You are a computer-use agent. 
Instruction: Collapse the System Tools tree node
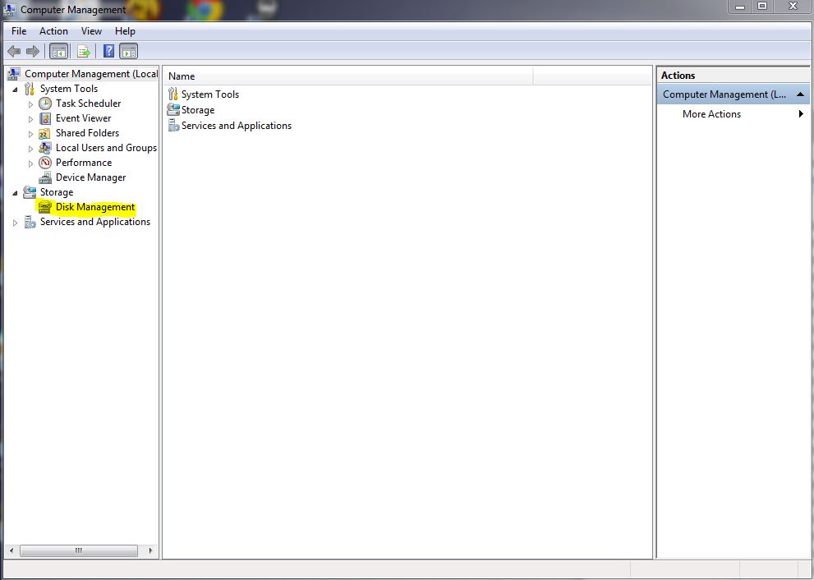[x=16, y=89]
